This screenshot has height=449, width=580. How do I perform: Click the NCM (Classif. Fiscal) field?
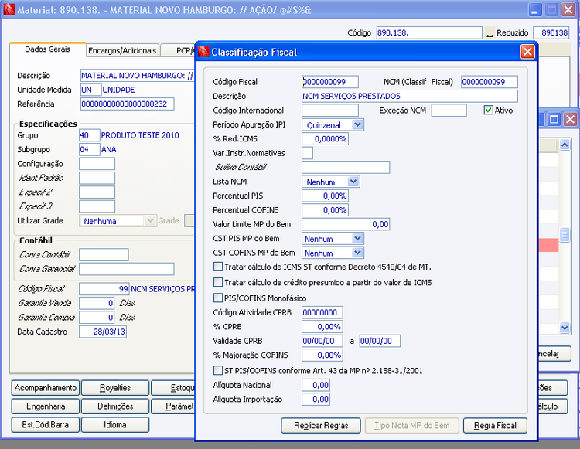[x=490, y=82]
